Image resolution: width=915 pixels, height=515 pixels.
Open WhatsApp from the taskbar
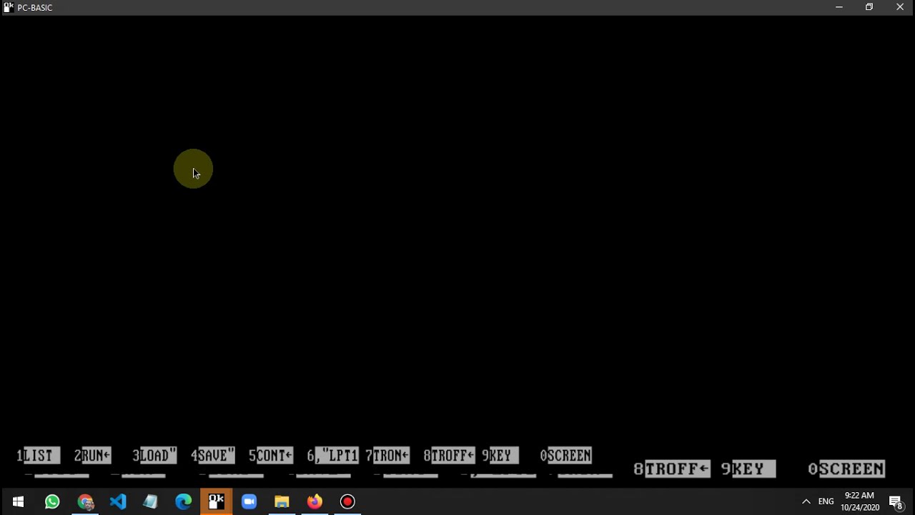coord(52,501)
